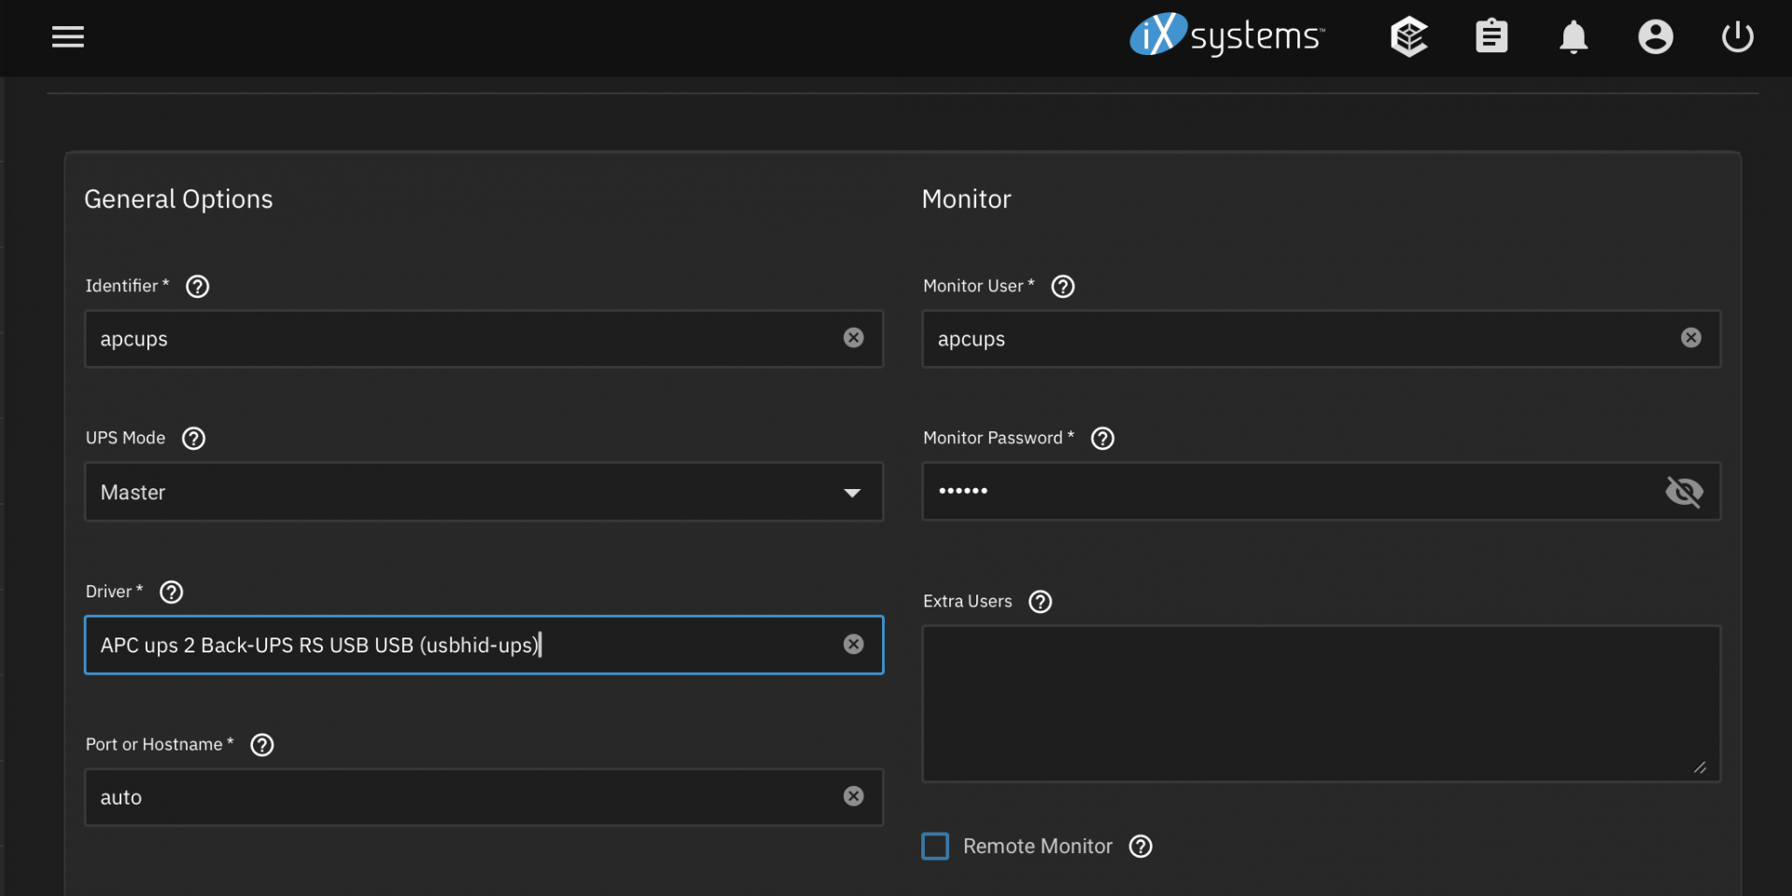Click inside the Extra Users text area

coord(1320,703)
